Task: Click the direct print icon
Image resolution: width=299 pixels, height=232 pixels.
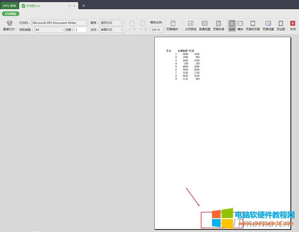Action: pyautogui.click(x=9, y=23)
